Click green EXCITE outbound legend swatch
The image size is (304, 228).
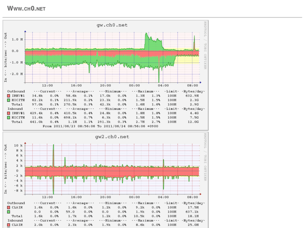click(x=9, y=100)
